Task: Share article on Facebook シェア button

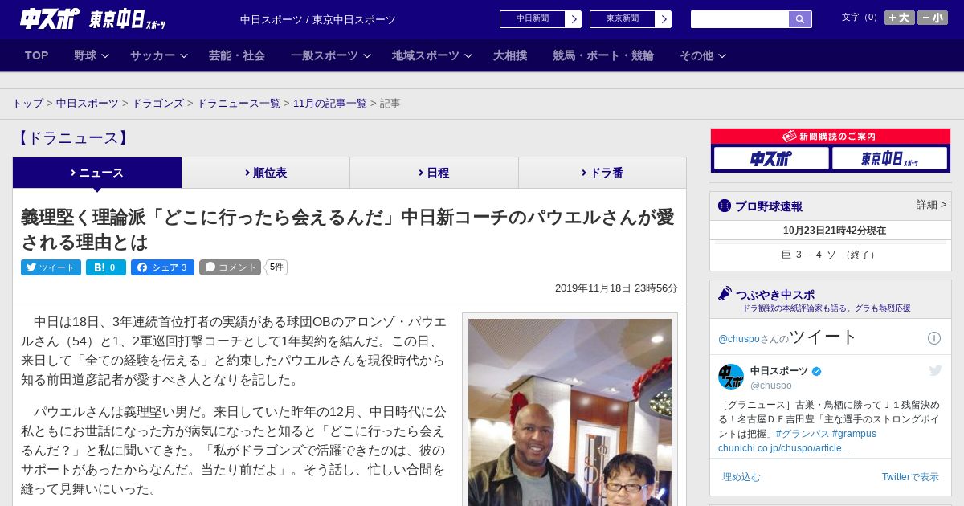Action: pyautogui.click(x=162, y=267)
